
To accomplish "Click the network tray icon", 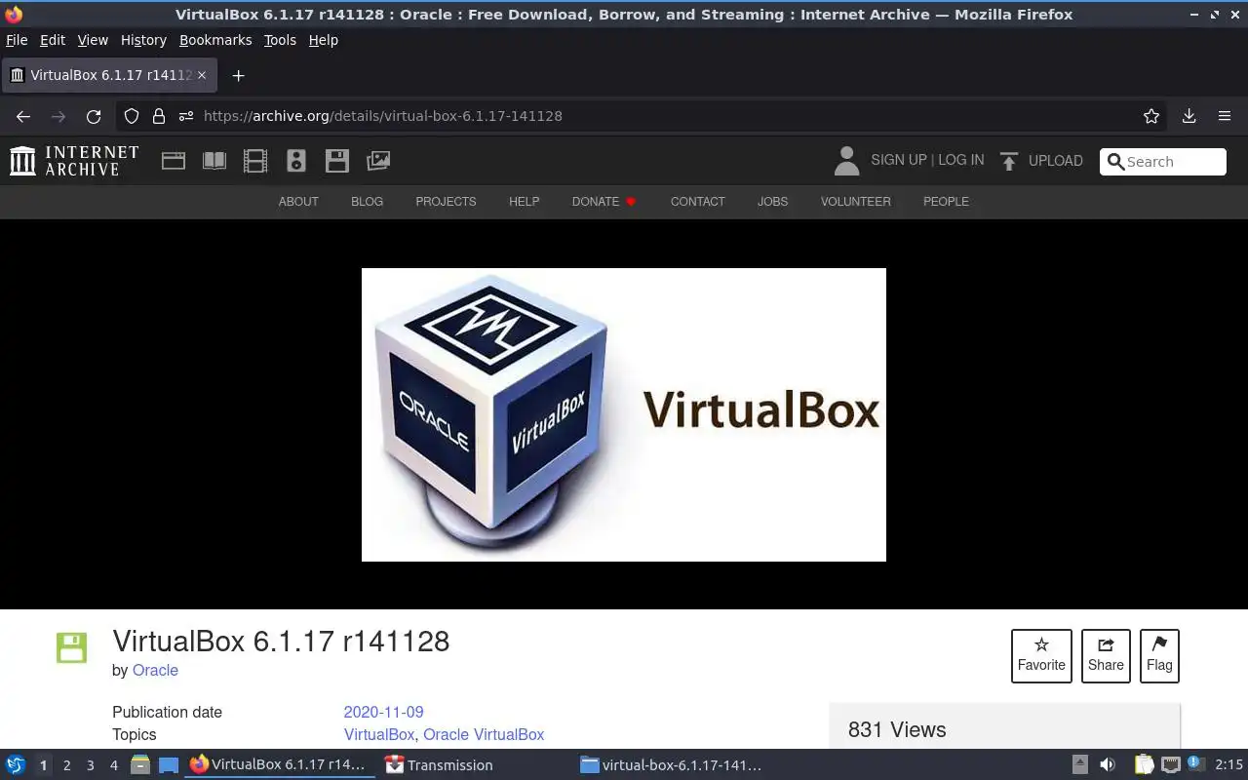I will pos(1171,765).
